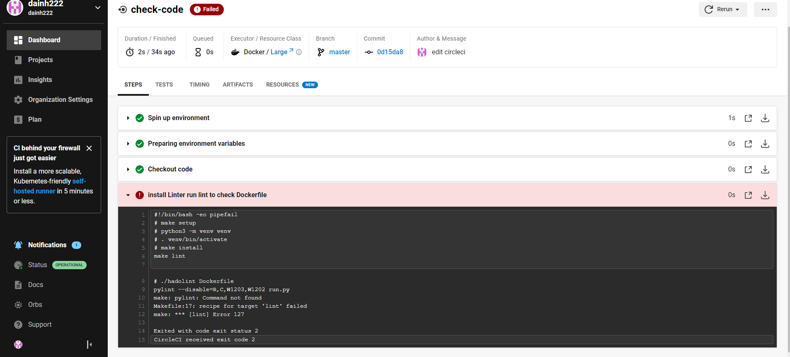The height and width of the screenshot is (357, 790).
Task: Open commit 0d15da8 link
Action: (x=390, y=52)
